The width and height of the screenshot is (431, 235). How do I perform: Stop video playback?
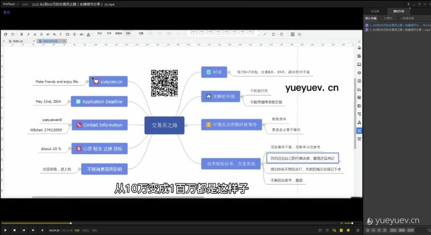click(15, 230)
